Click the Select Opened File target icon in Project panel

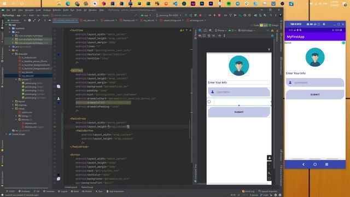click(x=29, y=20)
